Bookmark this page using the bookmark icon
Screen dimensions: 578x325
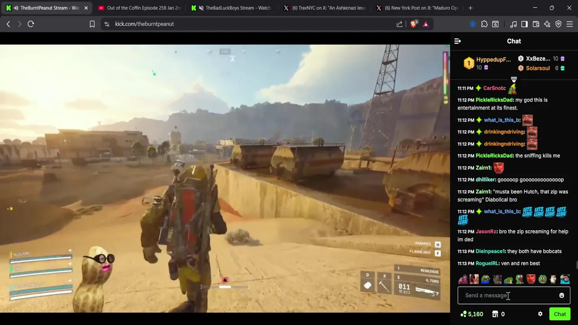[x=92, y=24]
